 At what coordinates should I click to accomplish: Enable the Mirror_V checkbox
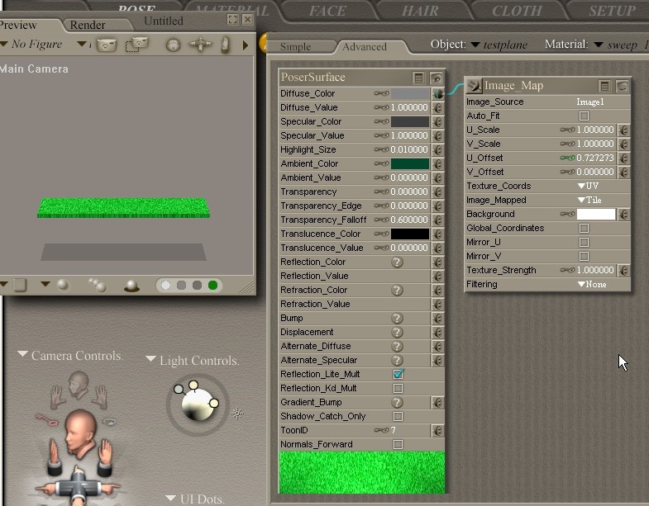point(584,257)
